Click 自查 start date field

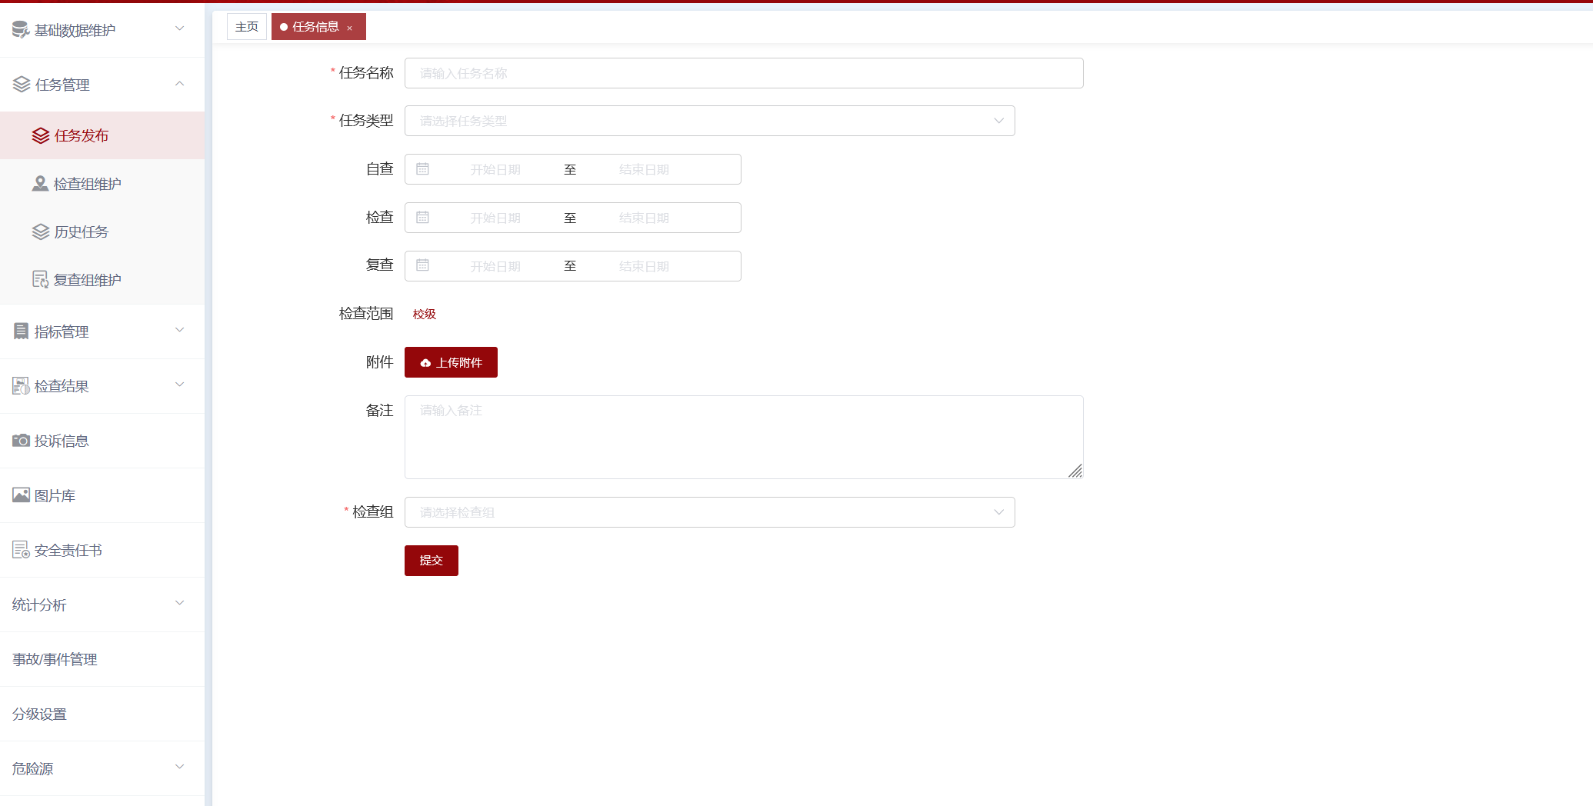pos(495,169)
